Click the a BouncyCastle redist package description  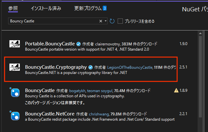100,119
